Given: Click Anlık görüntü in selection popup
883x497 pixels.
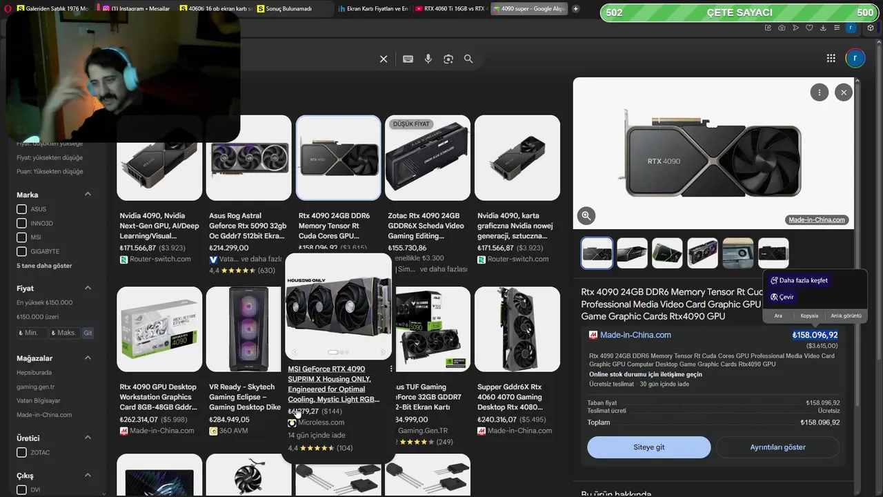Looking at the screenshot, I should (x=846, y=315).
